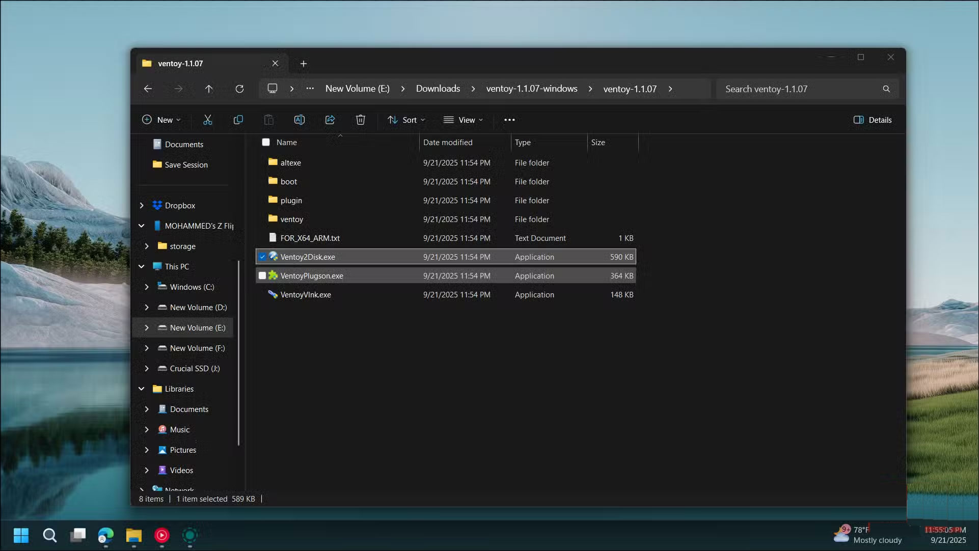Share the selected file from the toolbar

(x=330, y=120)
